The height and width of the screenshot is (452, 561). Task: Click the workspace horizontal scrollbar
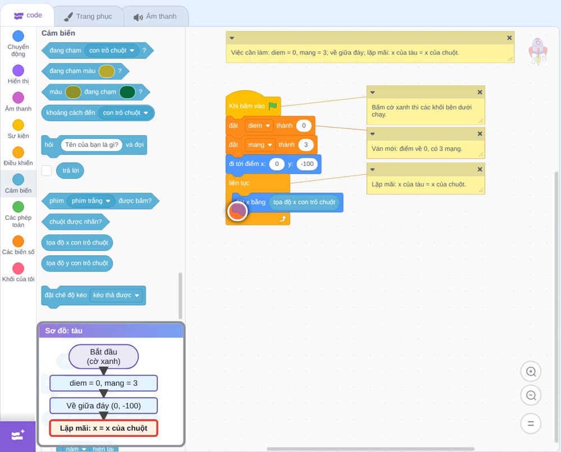tap(370, 449)
